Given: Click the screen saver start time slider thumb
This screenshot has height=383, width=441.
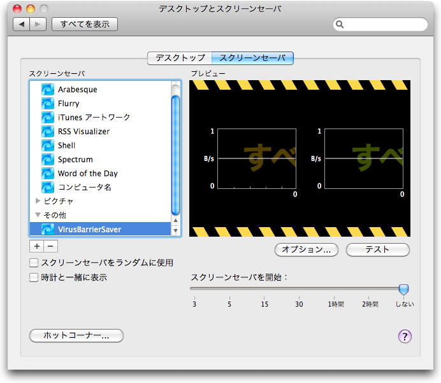Looking at the screenshot, I should 403,289.
